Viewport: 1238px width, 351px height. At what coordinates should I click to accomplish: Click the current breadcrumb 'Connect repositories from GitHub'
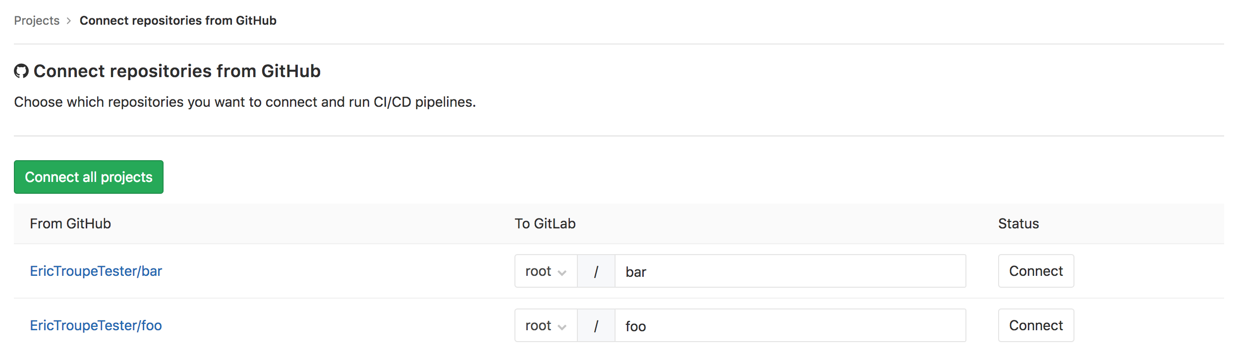coord(178,21)
